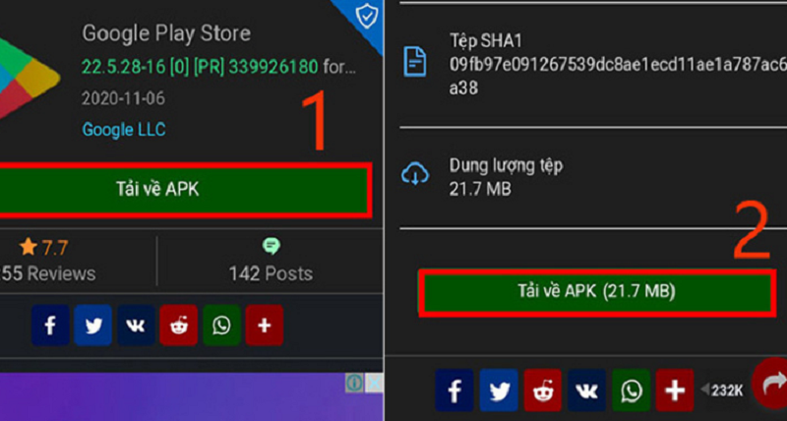787x421 pixels.
Task: Close the ad banner with X icon
Action: (x=374, y=383)
